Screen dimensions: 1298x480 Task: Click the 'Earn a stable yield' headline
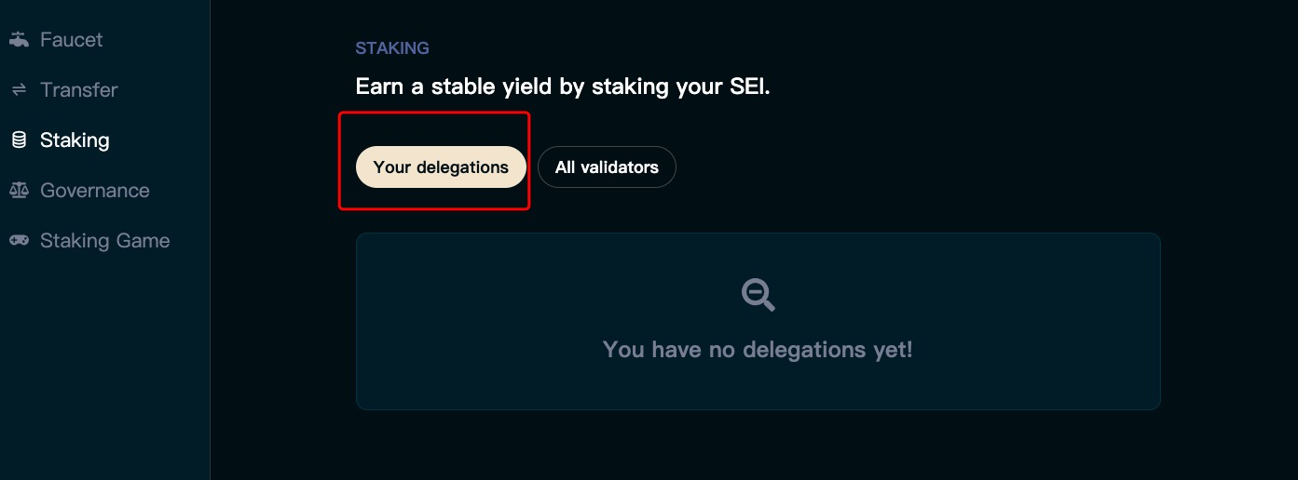(522, 87)
